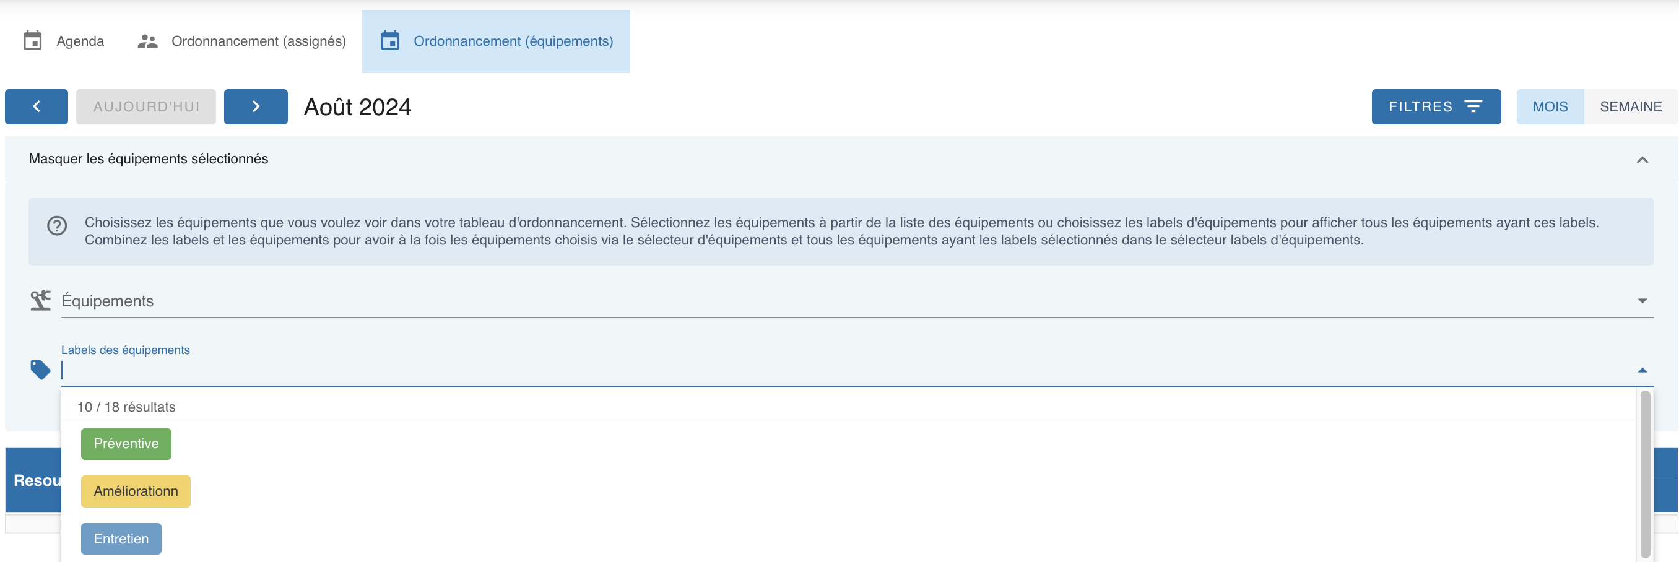1679x562 pixels.
Task: Select the green Préventive label
Action: (126, 444)
